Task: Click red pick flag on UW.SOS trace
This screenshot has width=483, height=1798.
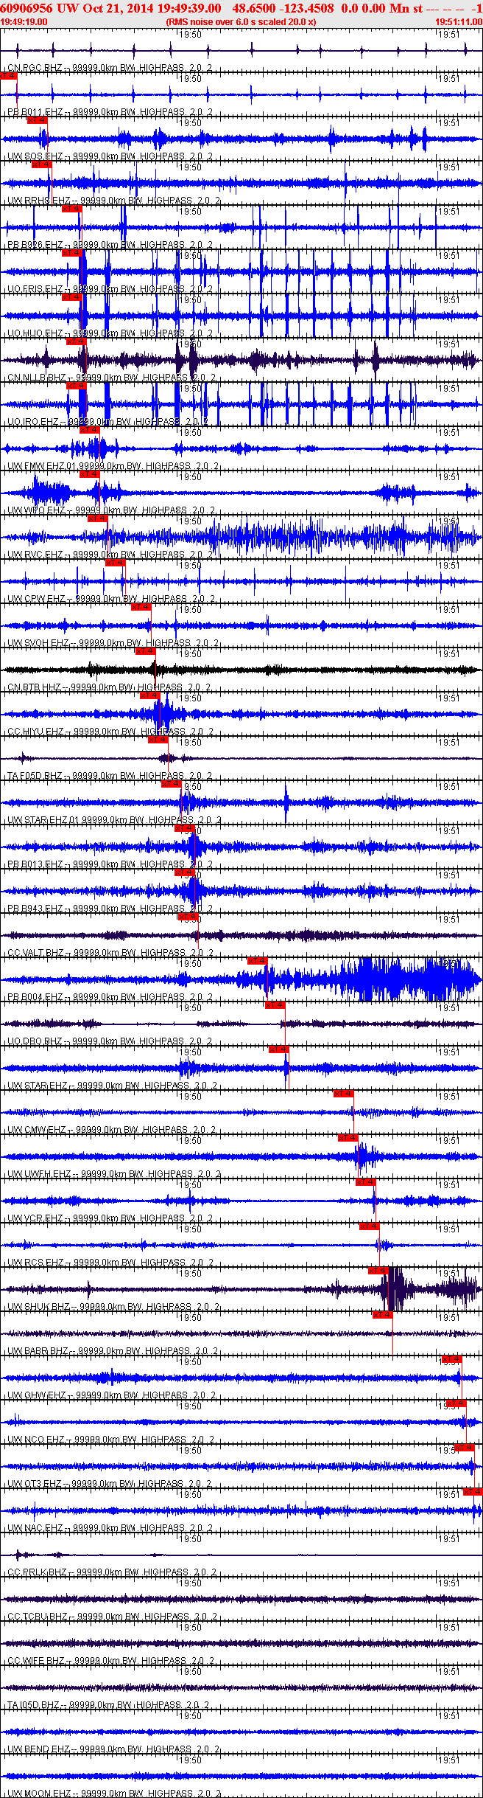Action: point(38,120)
